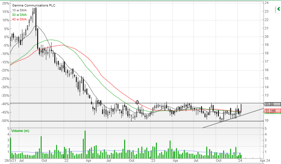The image size is (281, 164).
Task: Click the green chevron panel arrow
Action: click(278, 9)
